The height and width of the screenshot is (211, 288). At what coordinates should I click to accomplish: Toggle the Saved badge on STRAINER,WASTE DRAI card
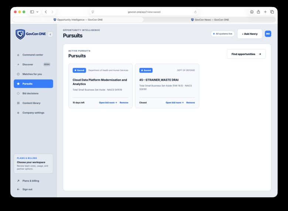pyautogui.click(x=146, y=70)
